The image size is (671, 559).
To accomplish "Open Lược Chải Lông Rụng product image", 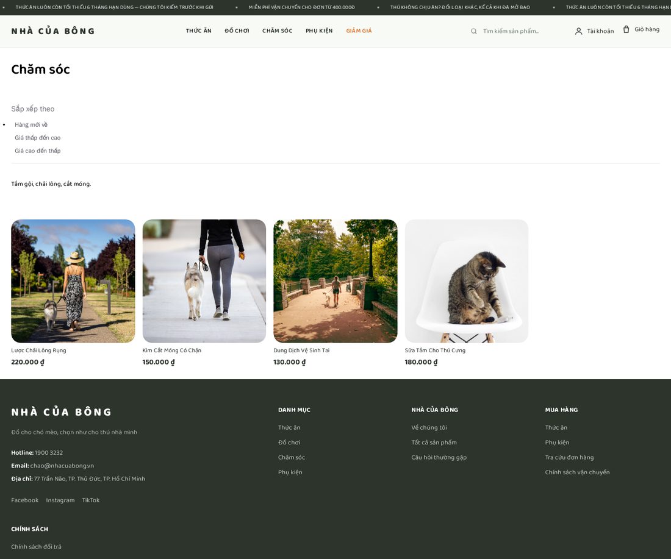I will click(73, 281).
